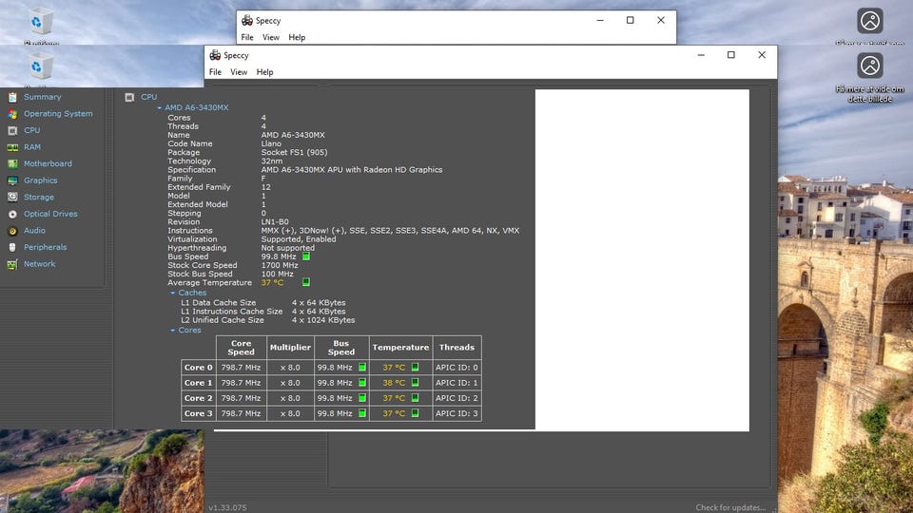913x513 pixels.
Task: Select Operating System in the sidebar
Action: [x=58, y=114]
